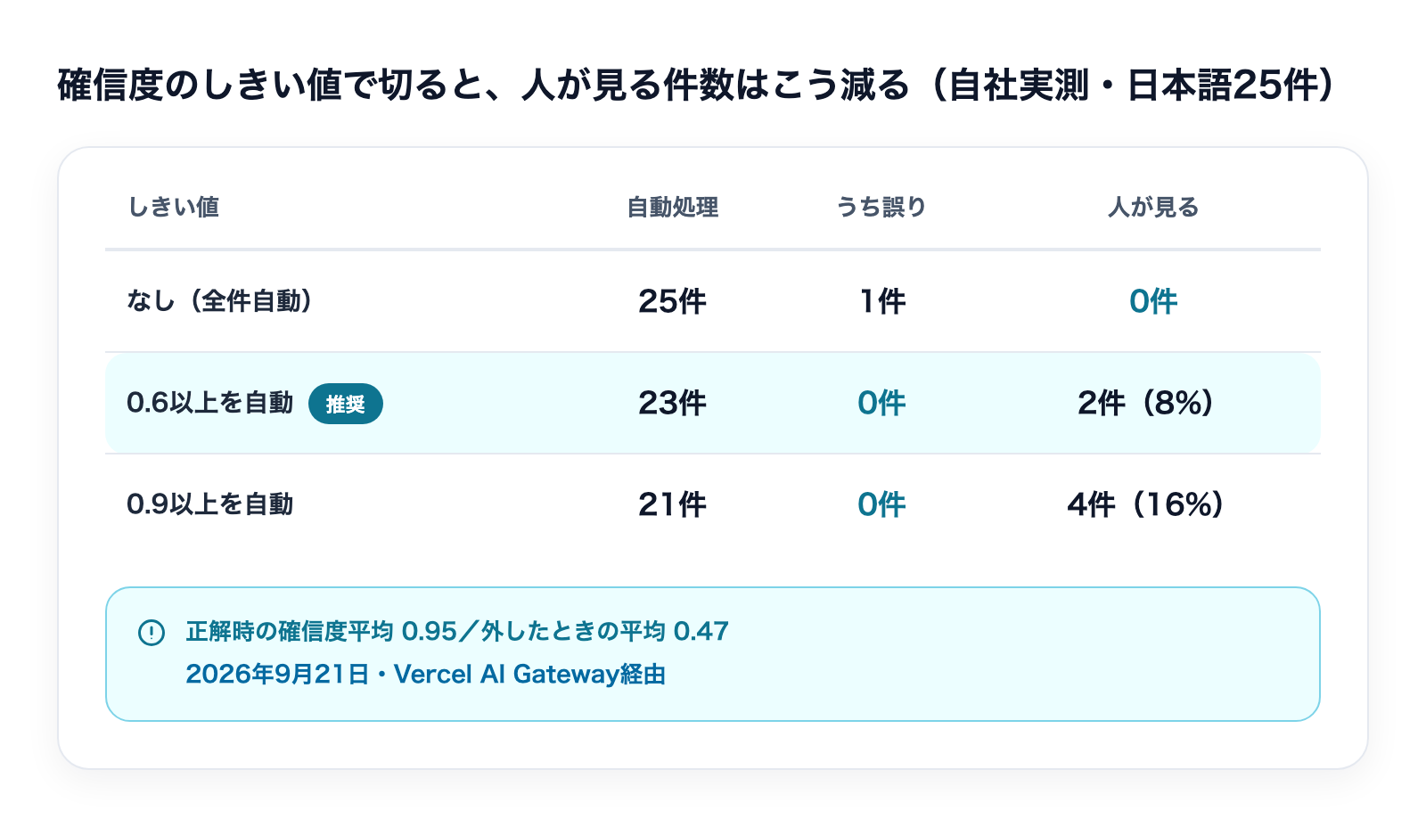Screen dimensions: 1426x827
Task: Click the 23件 auto-processed value
Action: tap(673, 403)
